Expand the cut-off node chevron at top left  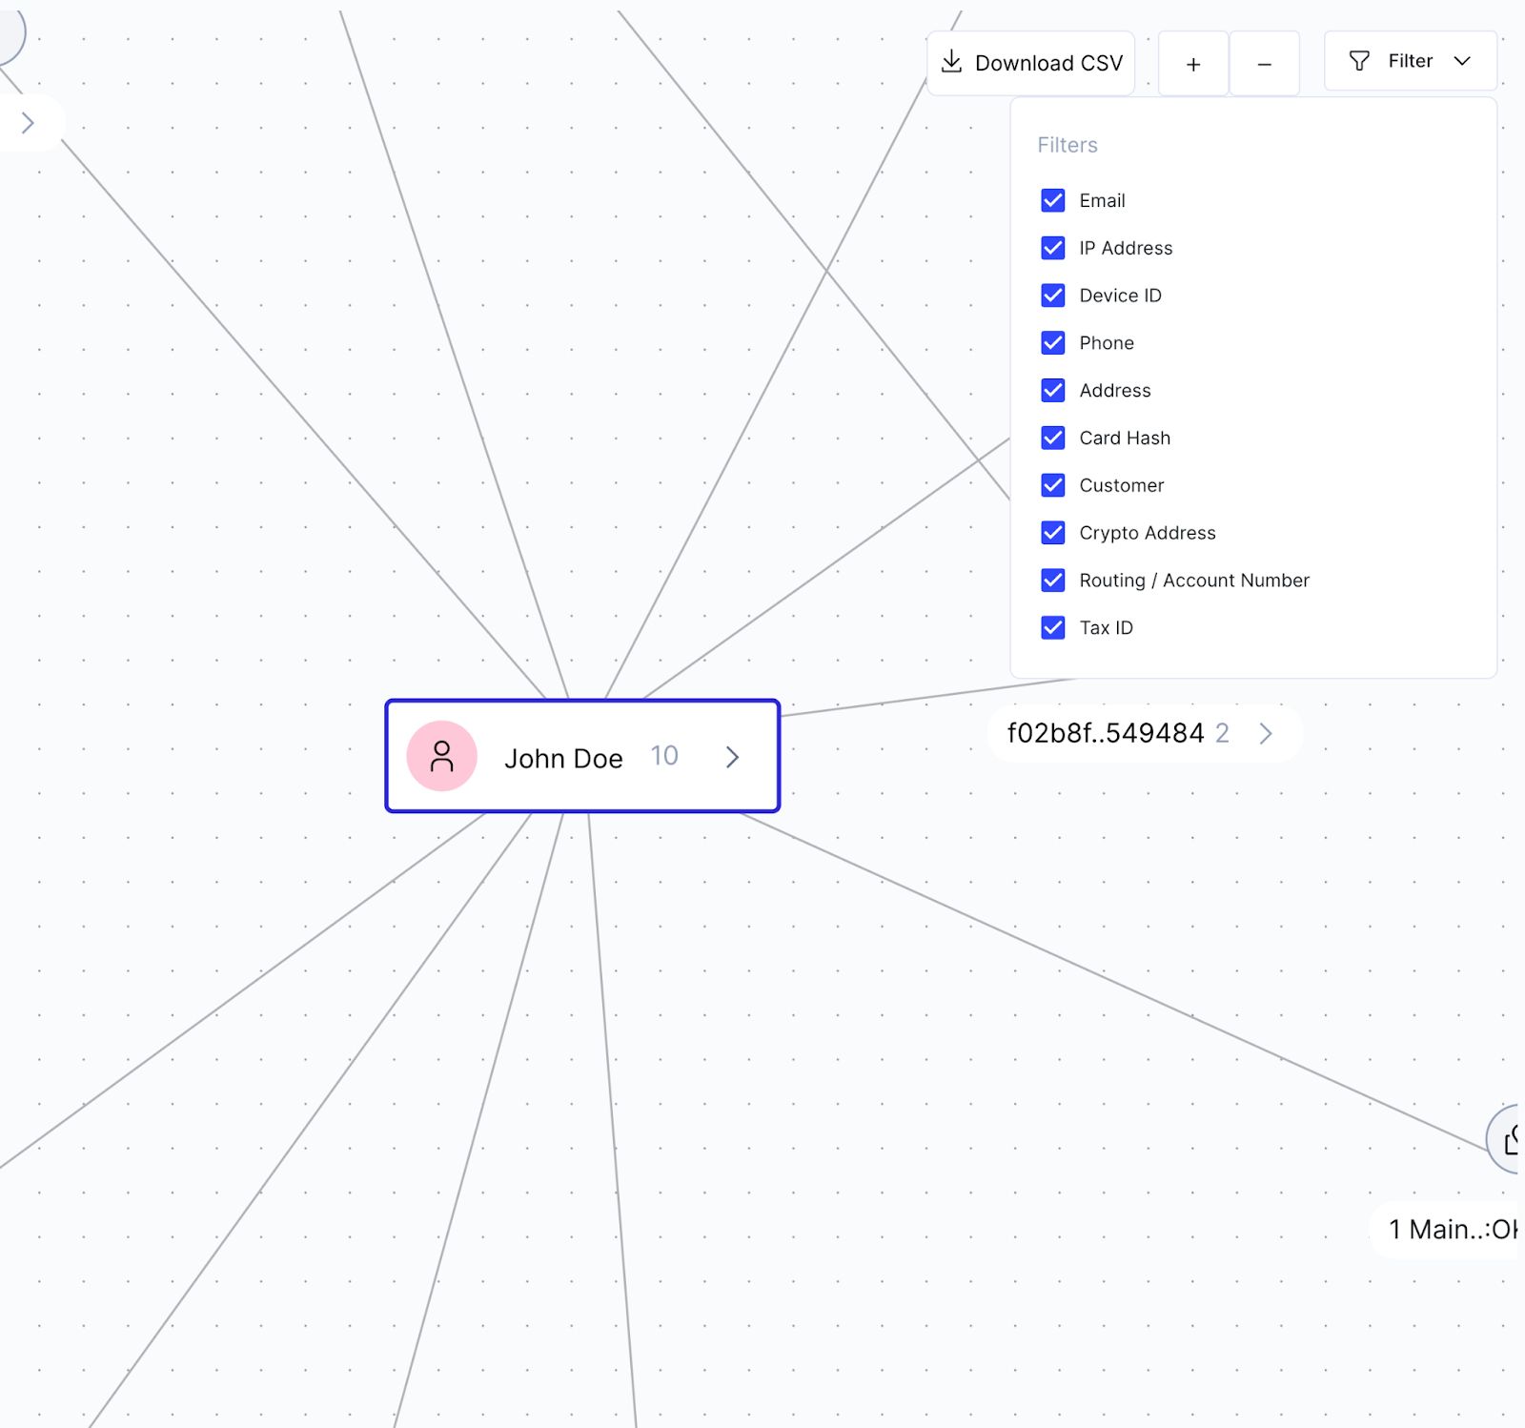click(28, 123)
